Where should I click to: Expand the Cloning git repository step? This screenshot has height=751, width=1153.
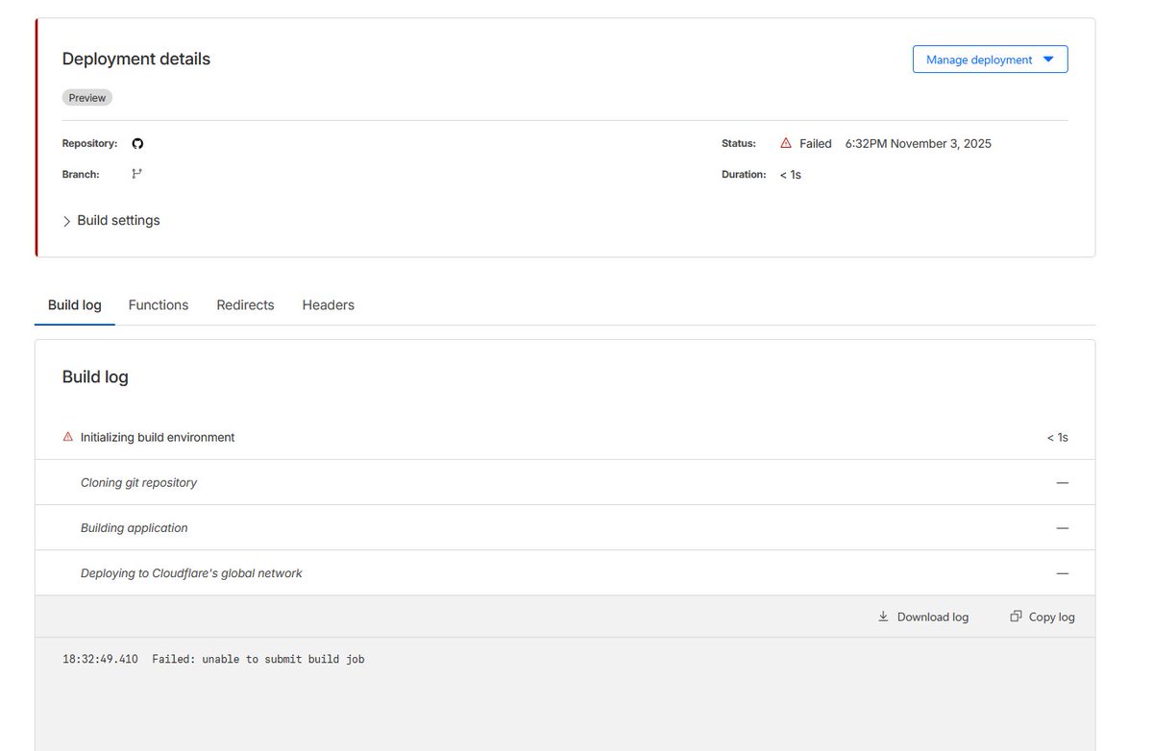(565, 482)
